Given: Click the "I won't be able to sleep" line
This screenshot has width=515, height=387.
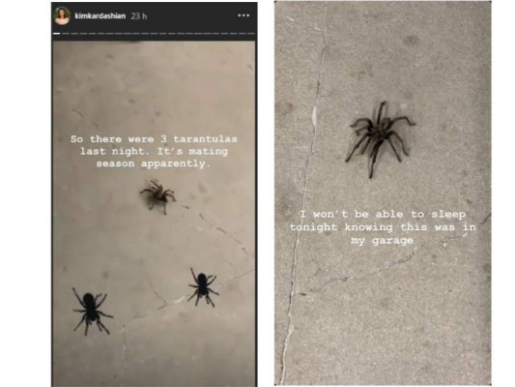Looking at the screenshot, I should (x=383, y=215).
